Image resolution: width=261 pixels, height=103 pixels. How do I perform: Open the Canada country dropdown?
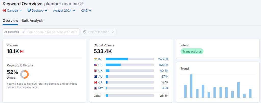pos(12,11)
